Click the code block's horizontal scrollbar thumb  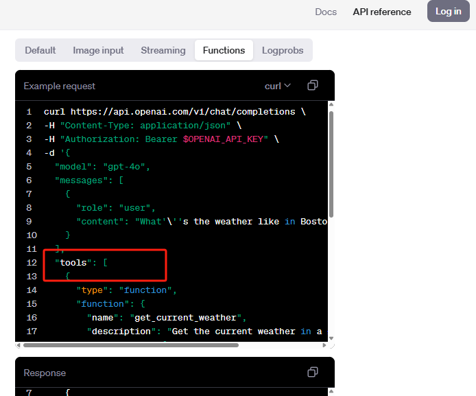(130, 345)
